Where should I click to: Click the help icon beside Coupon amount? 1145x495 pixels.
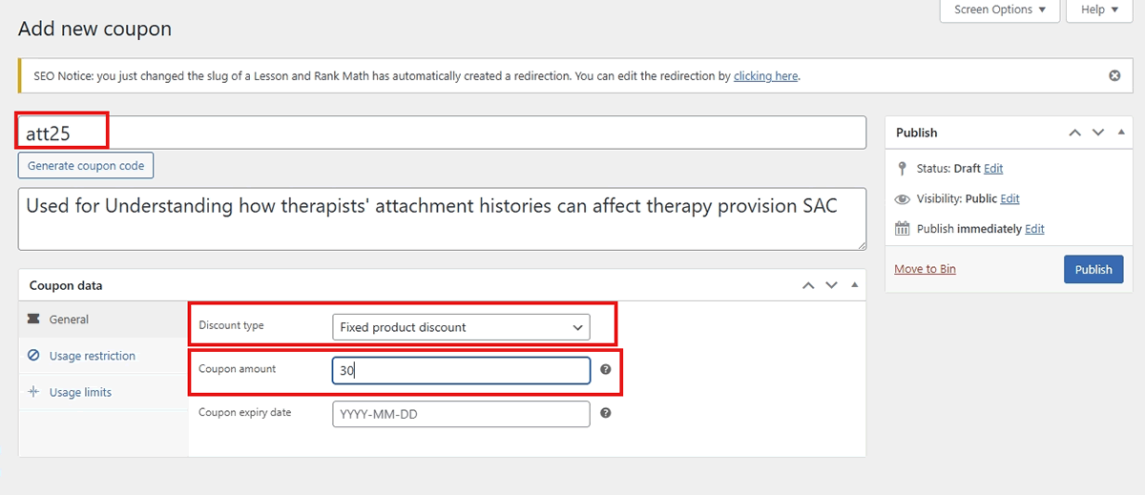tap(605, 369)
